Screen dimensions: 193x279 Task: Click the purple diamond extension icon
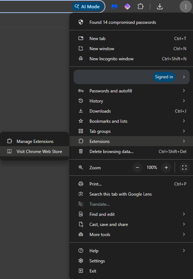127,6
